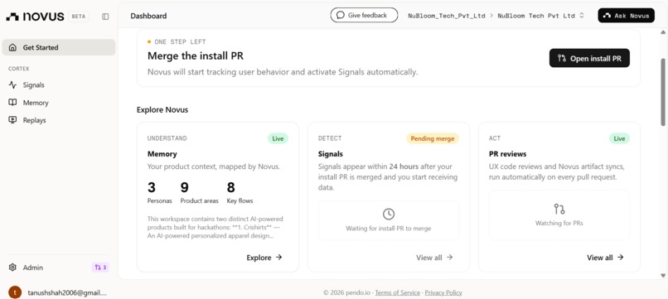The width and height of the screenshot is (668, 299).
Task: Click the vertical scrollbar thumb
Action: pyautogui.click(x=663, y=92)
